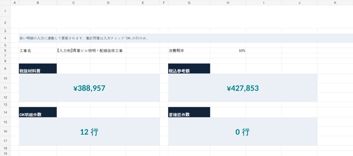The width and height of the screenshot is (353, 156).
Task: Click the 税抜材料費 header cell
Action: [x=38, y=68]
